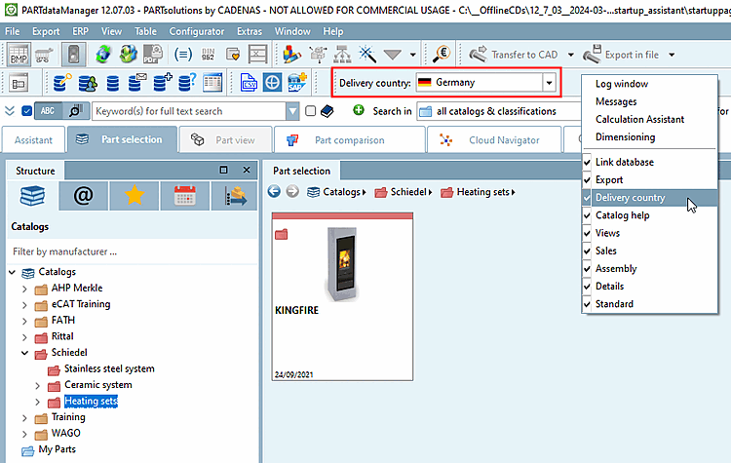Switch to the Part comparison tab
The width and height of the screenshot is (731, 463).
point(350,140)
